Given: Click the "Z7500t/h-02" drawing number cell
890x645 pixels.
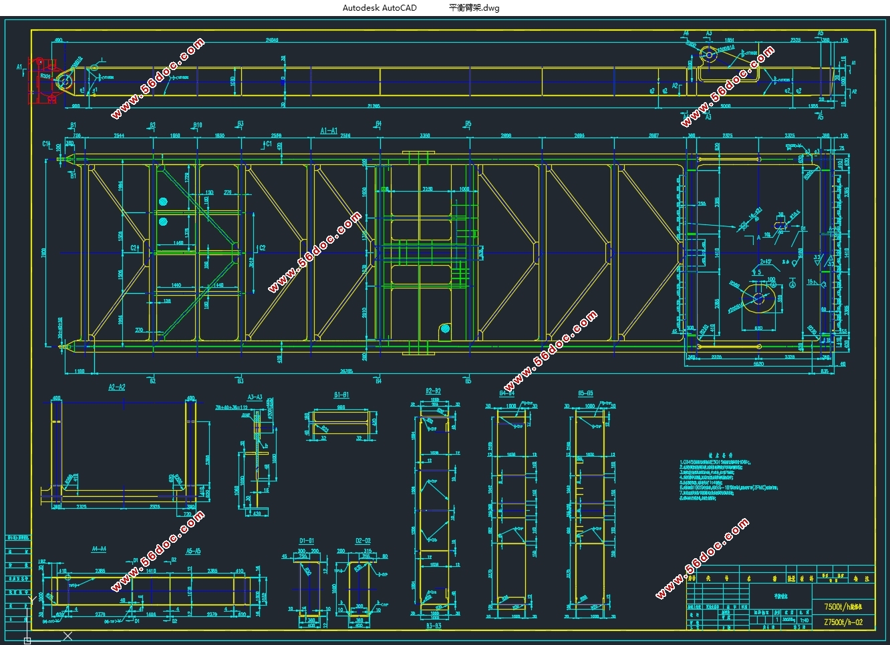Looking at the screenshot, I should 843,622.
